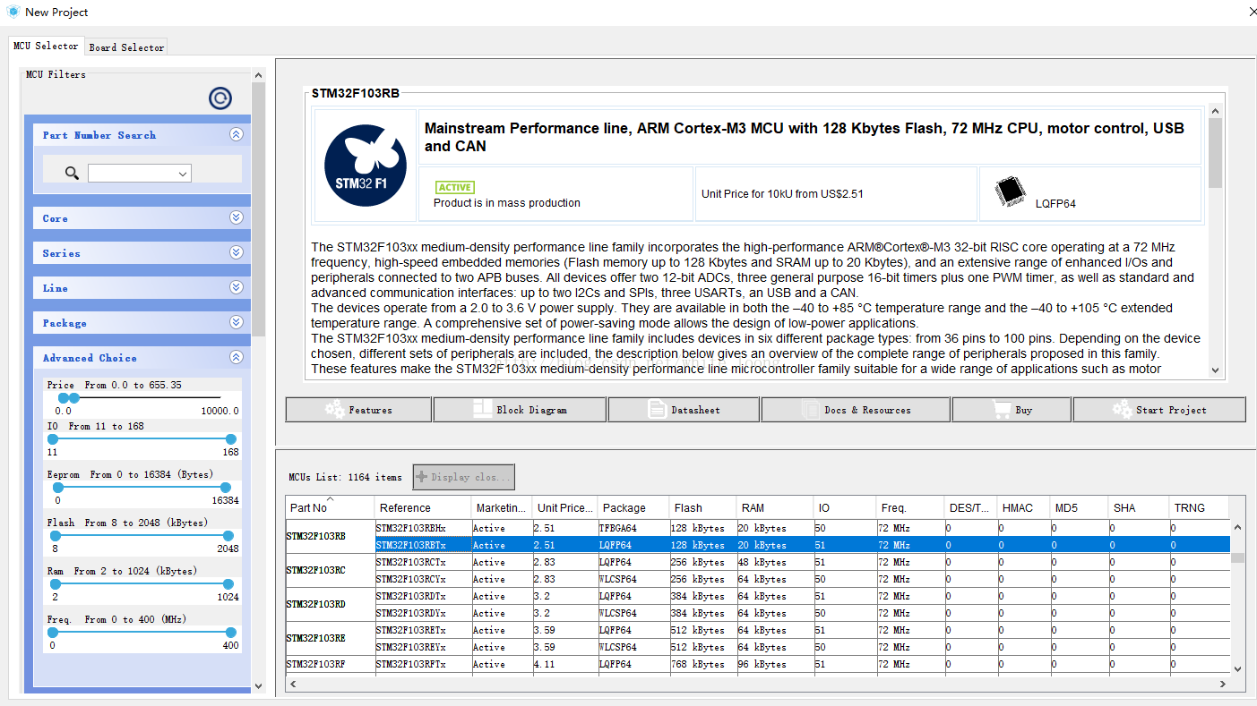Viewport: 1257px width, 706px height.
Task: Open Docs & Resources
Action: click(x=856, y=410)
